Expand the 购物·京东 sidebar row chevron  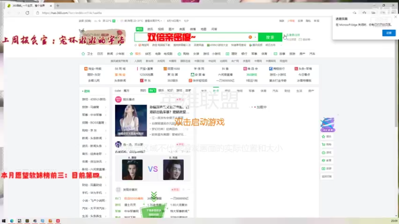click(x=106, y=130)
